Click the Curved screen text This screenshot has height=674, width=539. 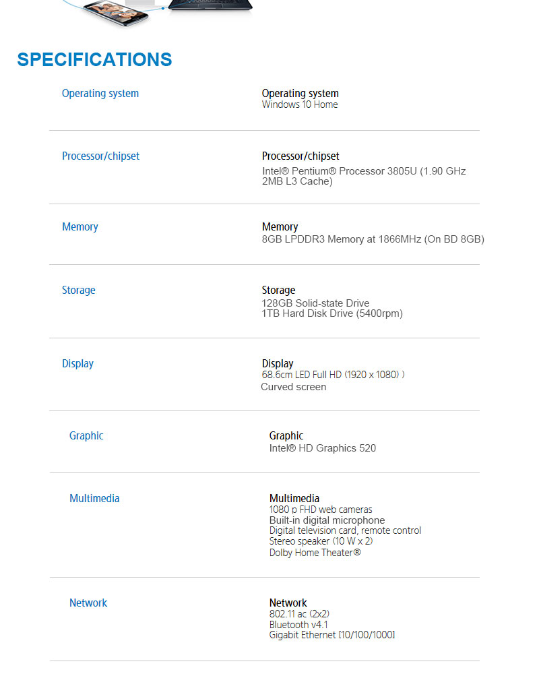point(294,387)
